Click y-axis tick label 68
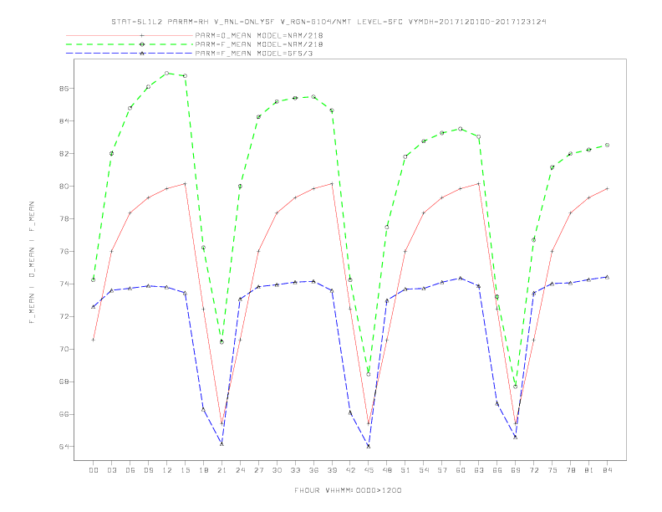662x512 pixels. [63, 381]
